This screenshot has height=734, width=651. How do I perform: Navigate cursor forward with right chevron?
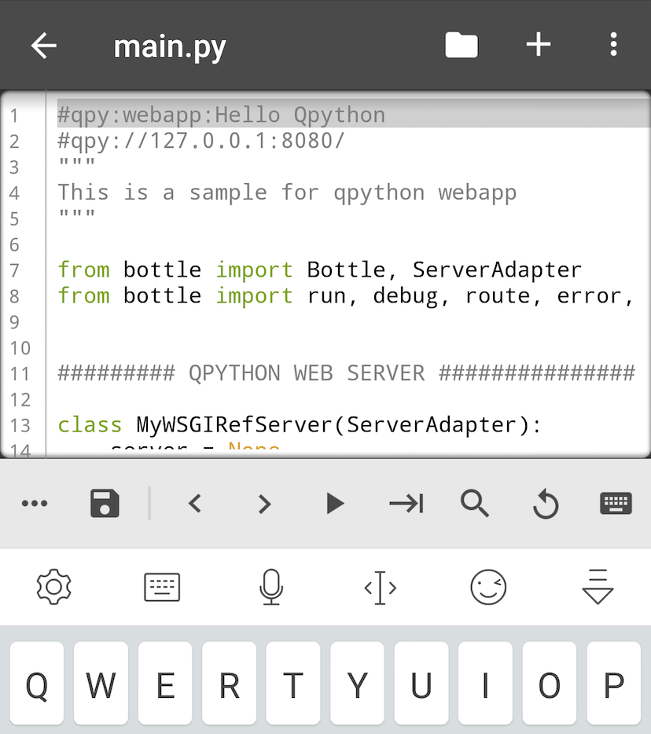tap(264, 504)
